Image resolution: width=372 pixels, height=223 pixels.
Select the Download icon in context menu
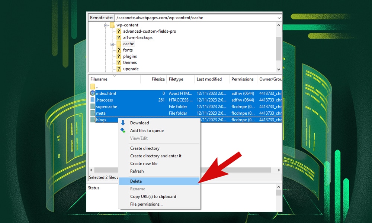123,123
